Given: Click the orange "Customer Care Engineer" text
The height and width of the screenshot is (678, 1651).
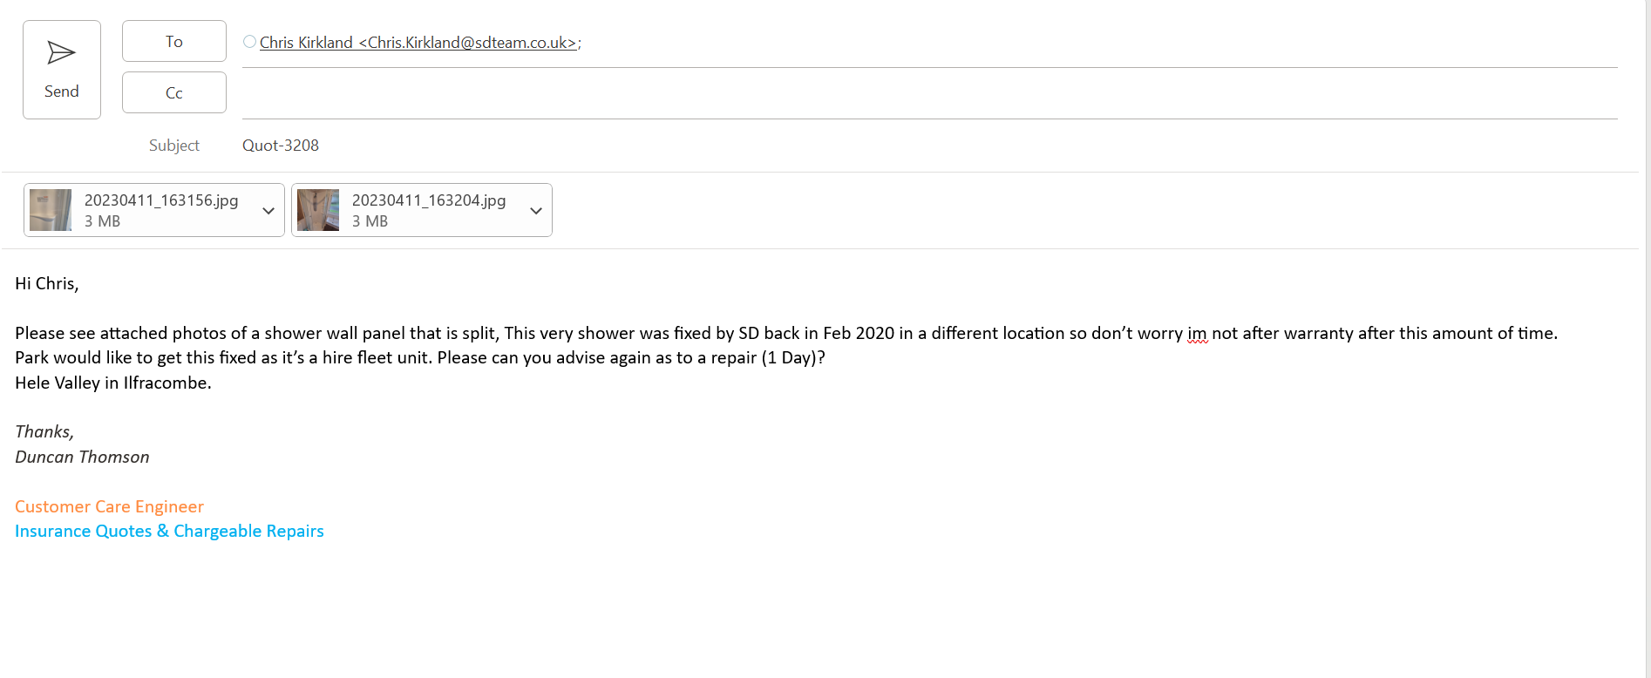Looking at the screenshot, I should pos(109,507).
